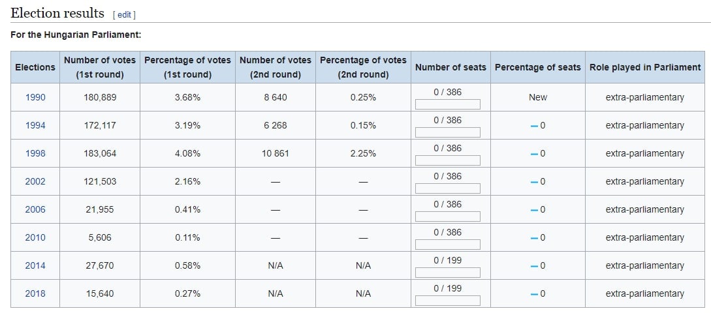The width and height of the screenshot is (711, 313).
Task: Click the 2018 seats composition bar
Action: (447, 301)
